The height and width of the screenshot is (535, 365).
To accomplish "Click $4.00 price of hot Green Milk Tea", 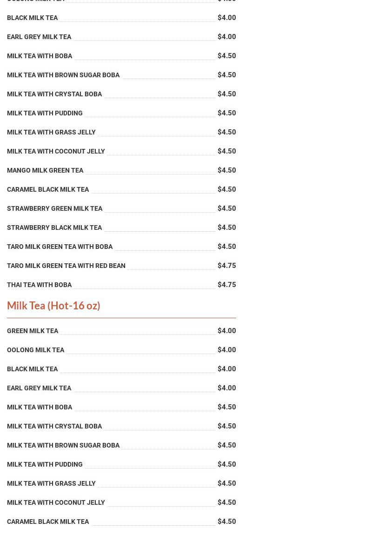I will click(x=226, y=331).
